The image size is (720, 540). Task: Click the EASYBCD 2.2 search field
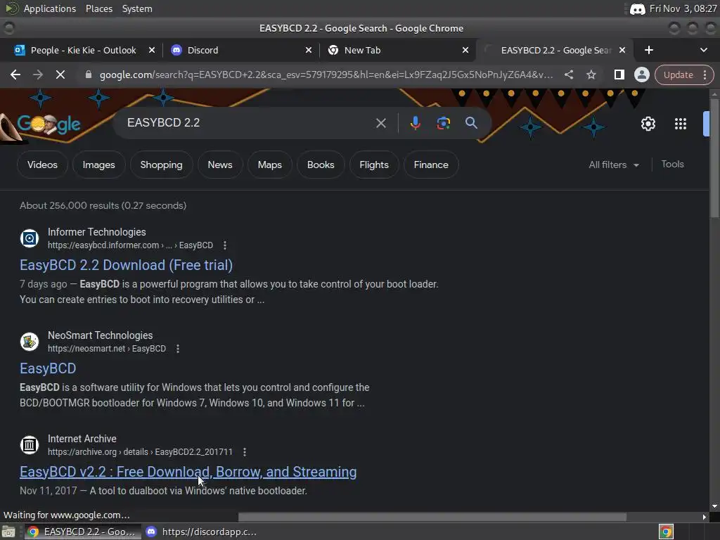coord(248,123)
